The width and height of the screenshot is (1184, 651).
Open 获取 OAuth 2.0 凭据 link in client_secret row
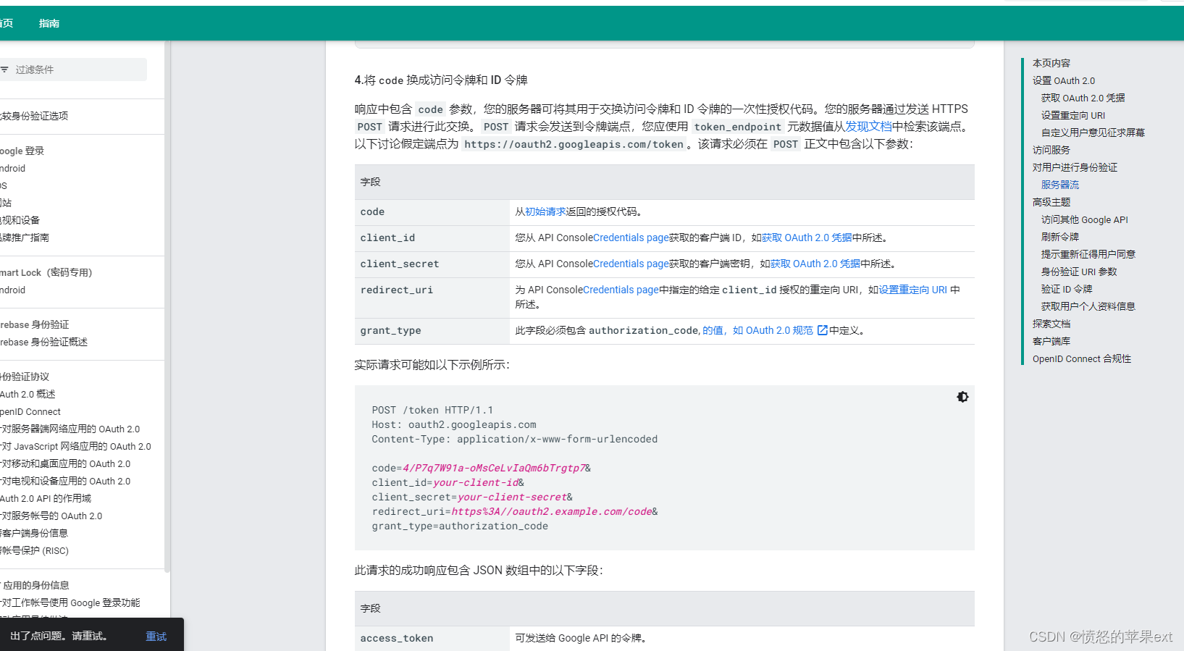click(x=815, y=264)
